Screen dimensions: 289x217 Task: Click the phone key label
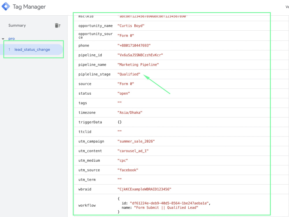tap(84, 46)
